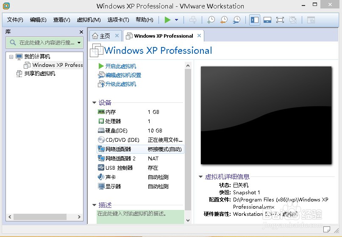This screenshot has width=342, height=237.
Task: Select the CD/DVD (IDE) disc icon
Action: tap(101, 140)
